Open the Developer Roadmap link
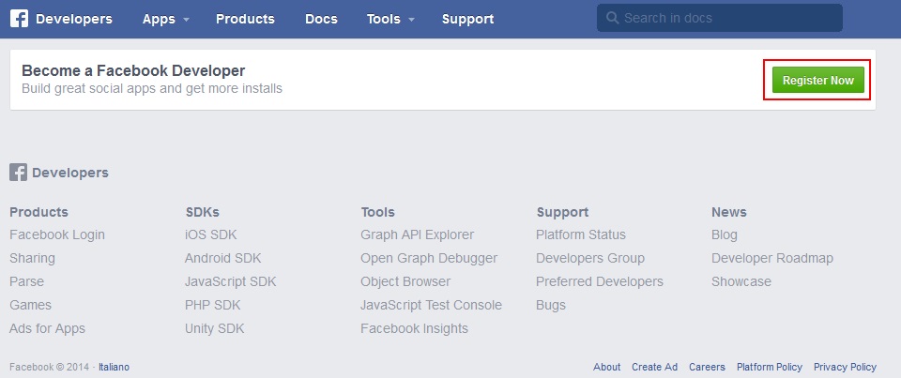The width and height of the screenshot is (901, 378). 771,258
